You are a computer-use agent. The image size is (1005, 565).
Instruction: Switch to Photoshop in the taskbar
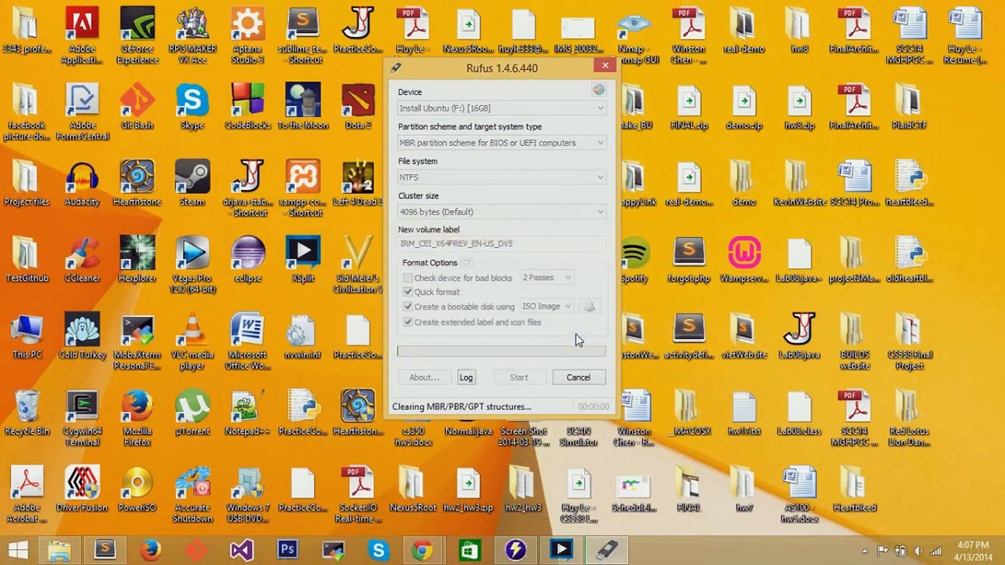287,550
